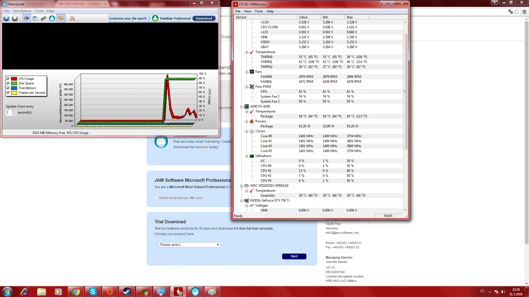Collapse the Fans node in HWMonitor

point(247,72)
